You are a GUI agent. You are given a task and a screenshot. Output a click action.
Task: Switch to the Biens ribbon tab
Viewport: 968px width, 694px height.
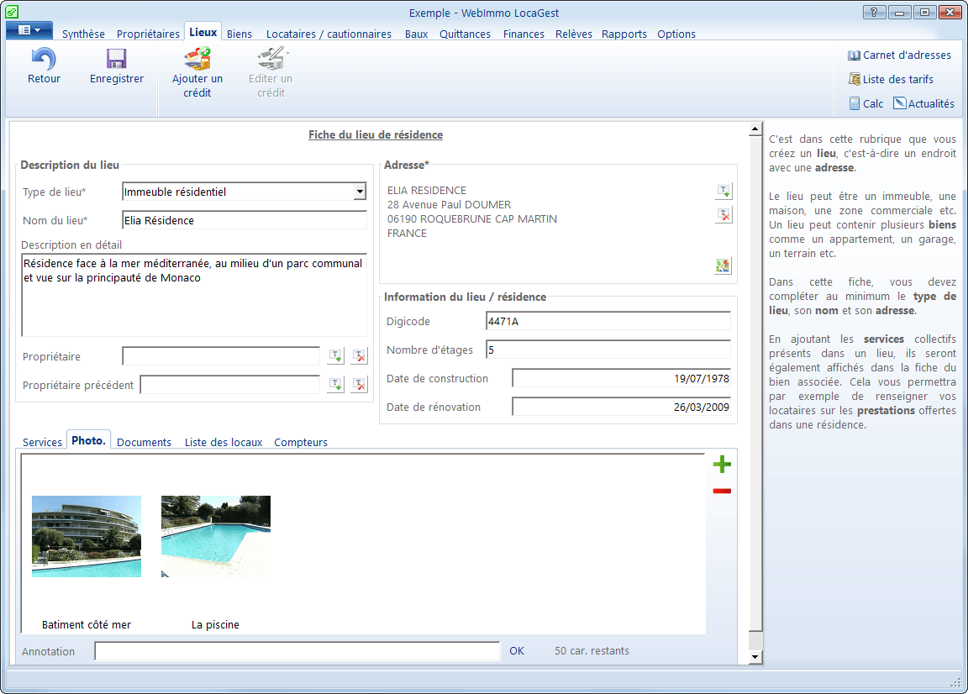click(x=239, y=34)
